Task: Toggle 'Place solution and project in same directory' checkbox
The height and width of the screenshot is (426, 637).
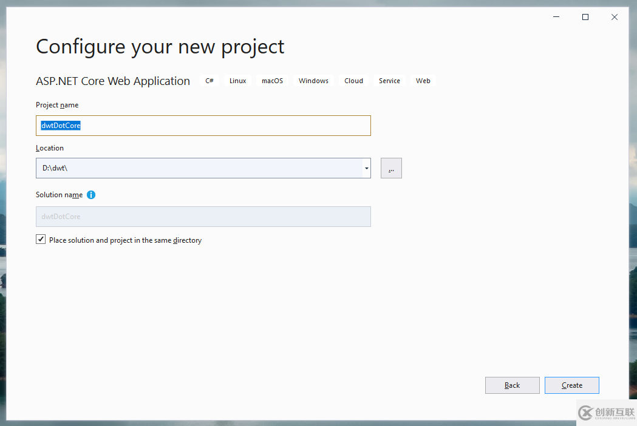Action: [41, 239]
